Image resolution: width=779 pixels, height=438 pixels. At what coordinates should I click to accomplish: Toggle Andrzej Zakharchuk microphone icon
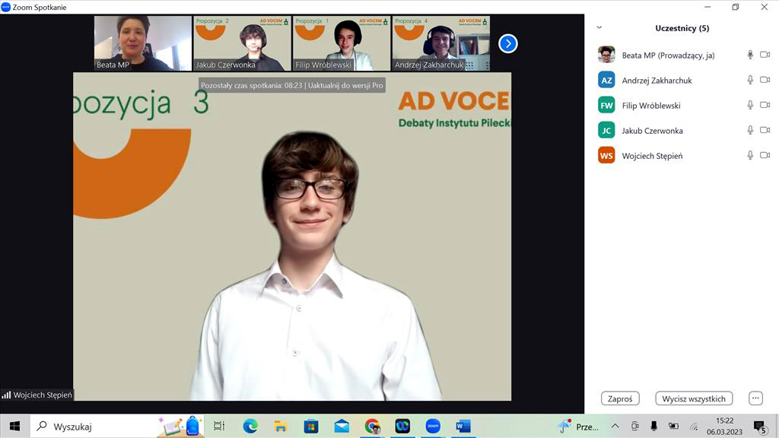[x=750, y=80]
